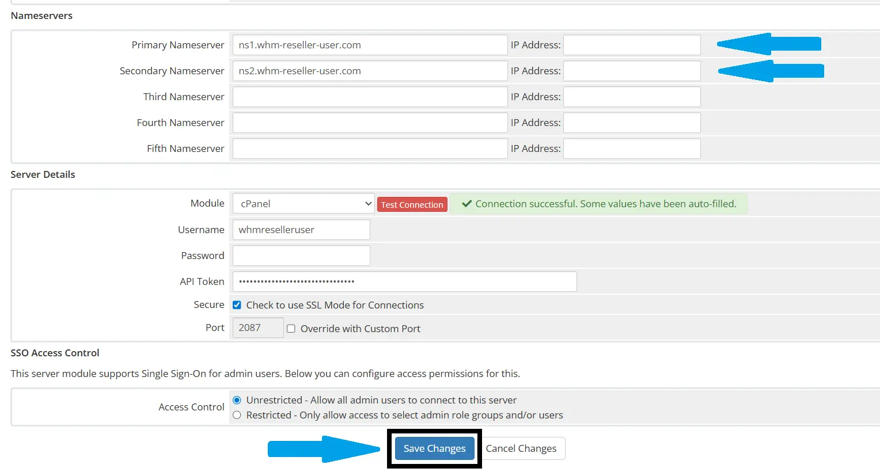Click the Save Changes button
The image size is (880, 472).
[x=434, y=448]
